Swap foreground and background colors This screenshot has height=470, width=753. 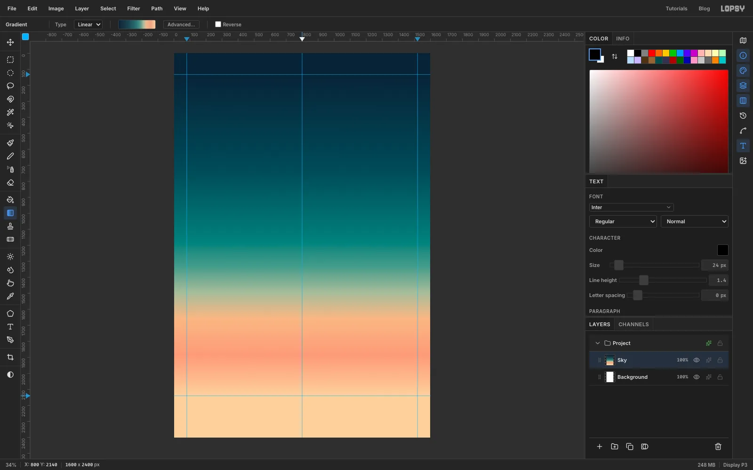click(615, 56)
